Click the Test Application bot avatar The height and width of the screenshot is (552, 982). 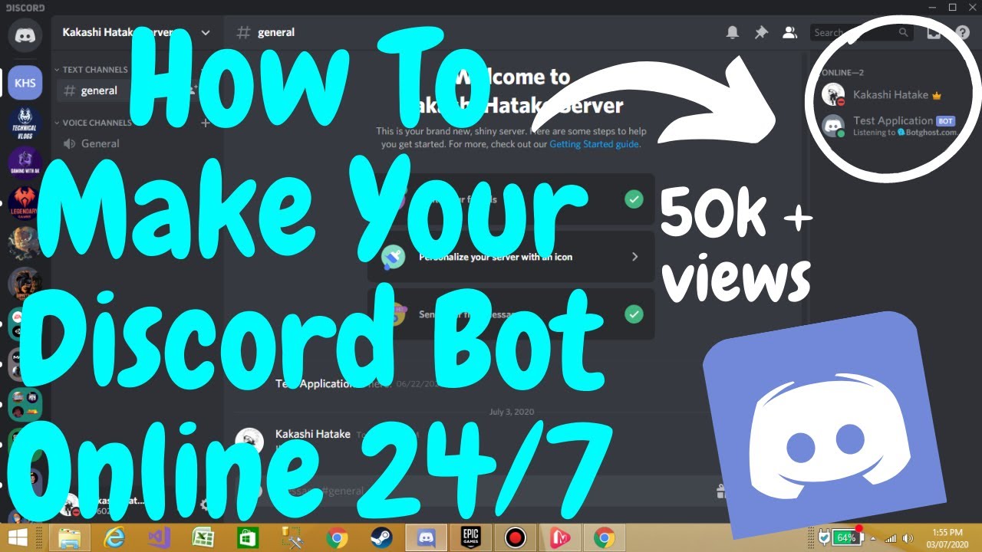coord(832,126)
